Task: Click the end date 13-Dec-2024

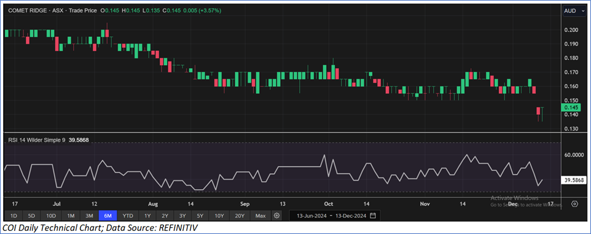Action: tap(351, 216)
